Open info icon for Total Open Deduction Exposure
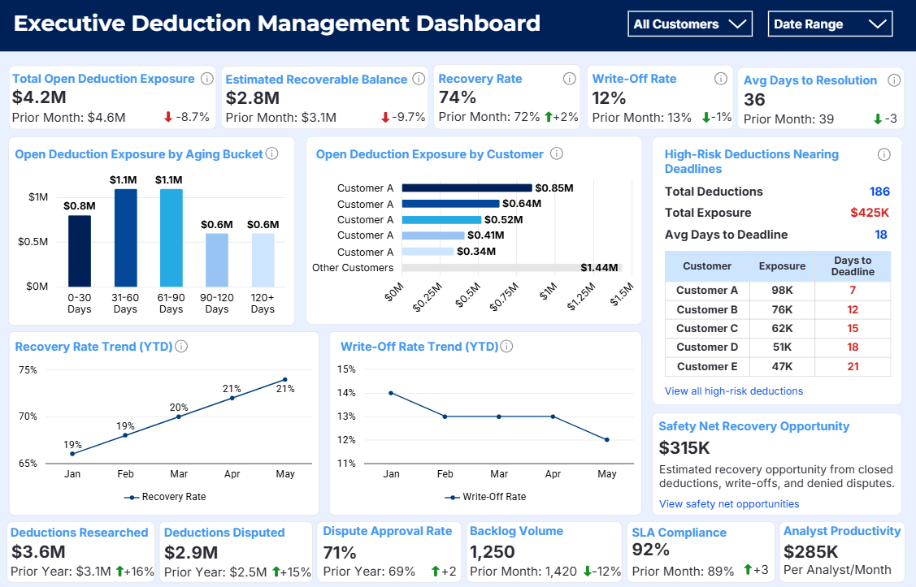Screen dimensions: 916x587 206,78
